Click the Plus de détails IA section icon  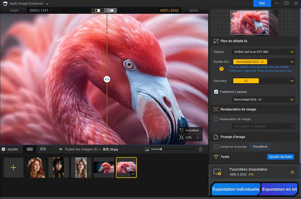click(x=216, y=41)
